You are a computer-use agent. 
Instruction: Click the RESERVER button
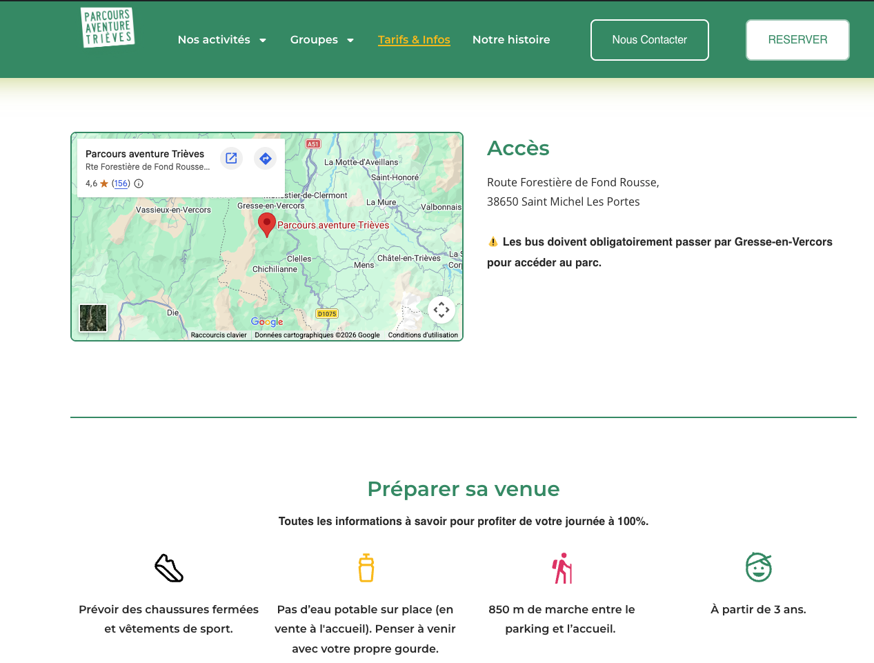(x=797, y=40)
